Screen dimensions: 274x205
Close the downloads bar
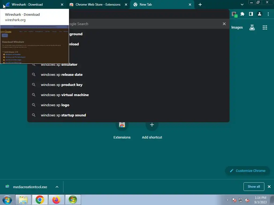[x=269, y=187]
